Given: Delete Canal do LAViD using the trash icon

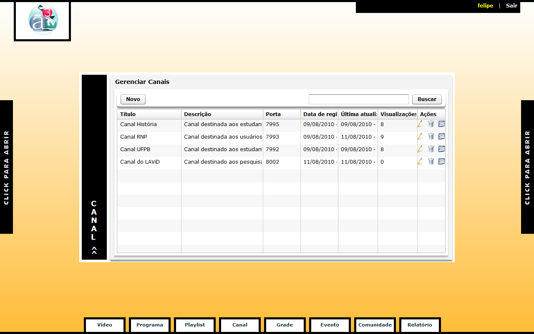Looking at the screenshot, I should 431,162.
